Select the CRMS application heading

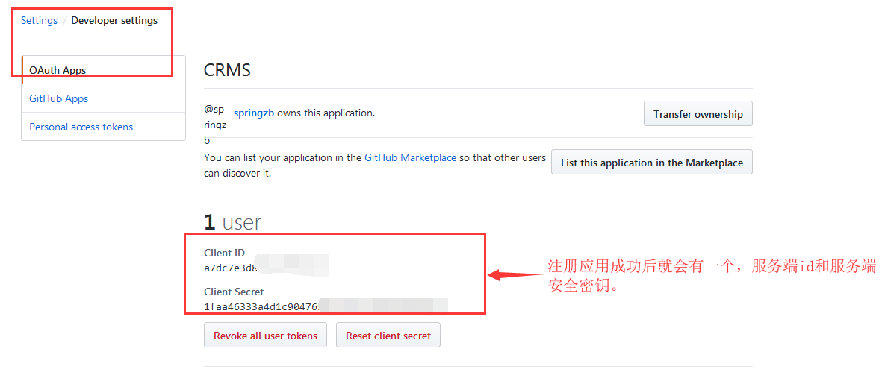click(x=228, y=70)
